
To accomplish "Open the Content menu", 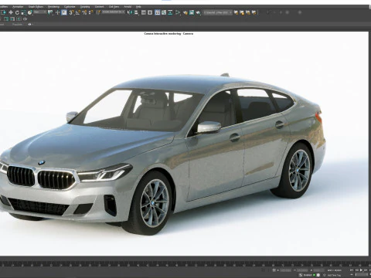I will 99,6.
